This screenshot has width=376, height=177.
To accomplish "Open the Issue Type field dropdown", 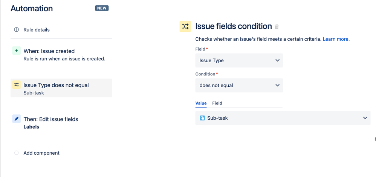I will [x=239, y=60].
